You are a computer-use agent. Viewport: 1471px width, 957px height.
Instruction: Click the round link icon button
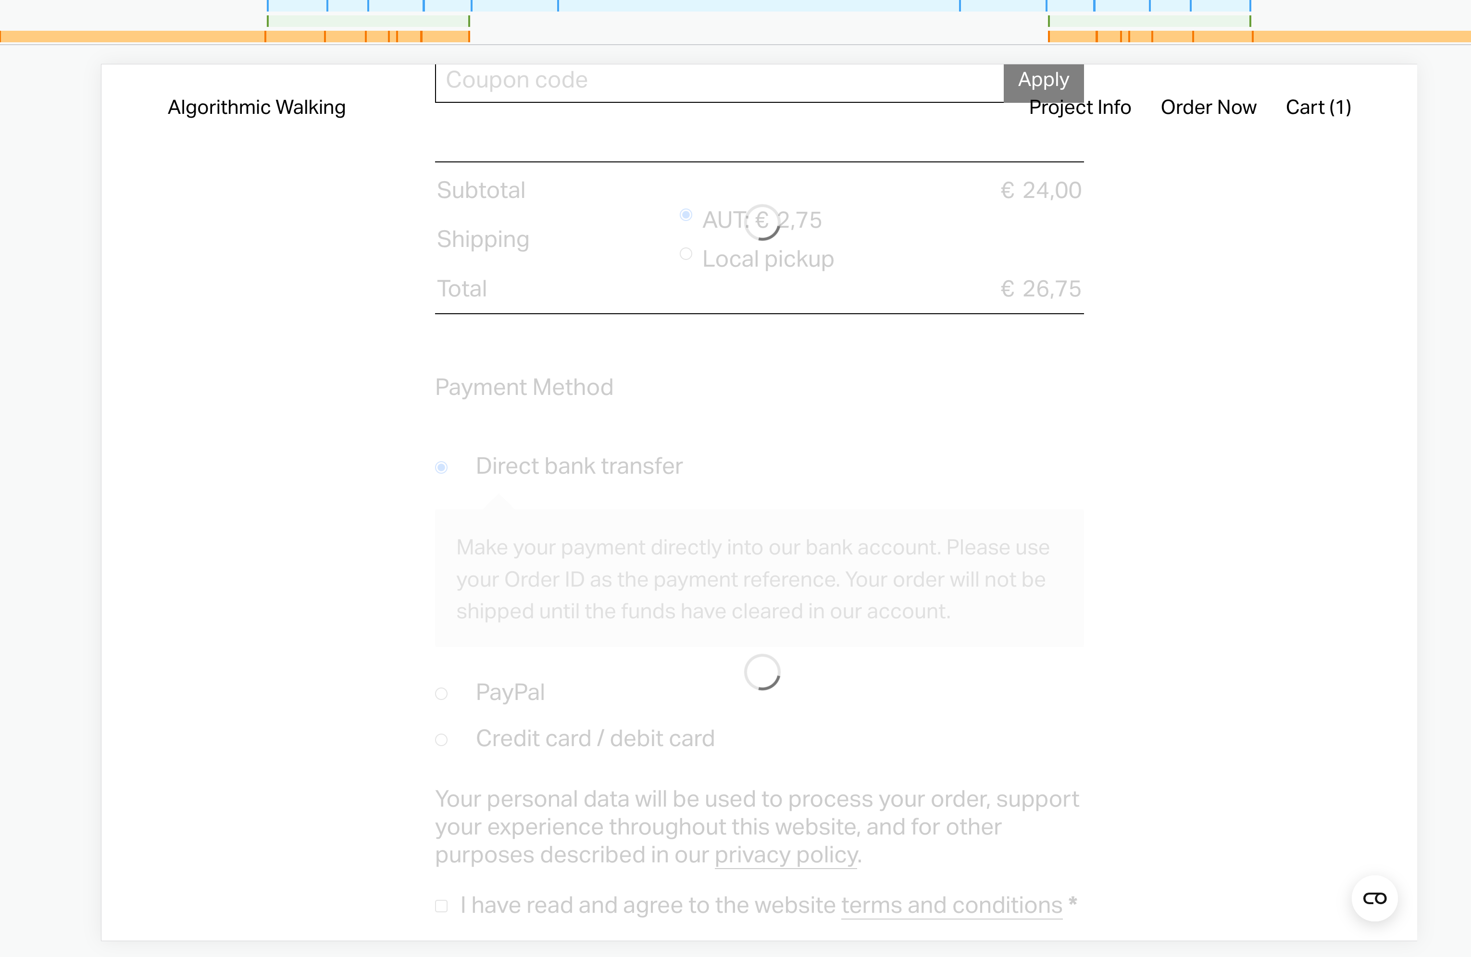point(1374,898)
